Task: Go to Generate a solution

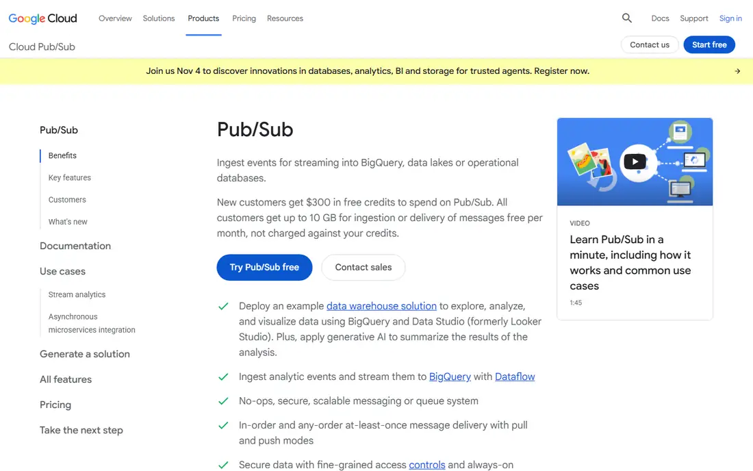Action: click(x=84, y=354)
